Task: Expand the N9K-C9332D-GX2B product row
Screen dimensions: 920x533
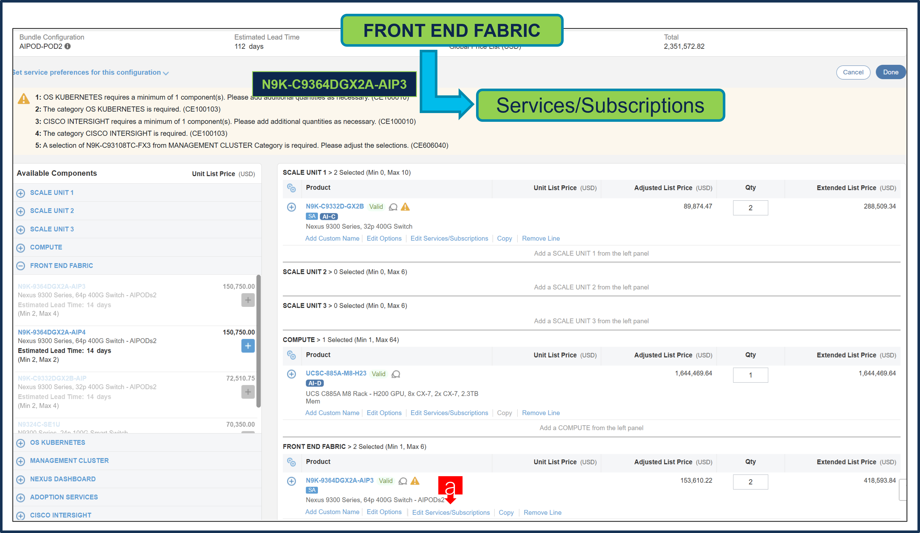Action: click(x=291, y=207)
